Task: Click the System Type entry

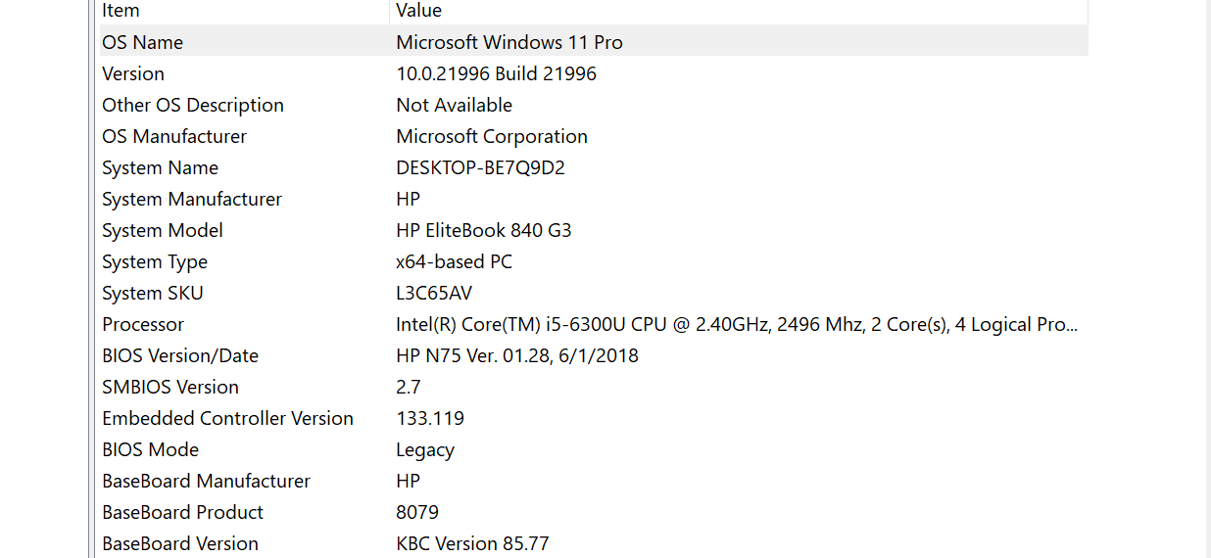Action: pyautogui.click(x=155, y=261)
